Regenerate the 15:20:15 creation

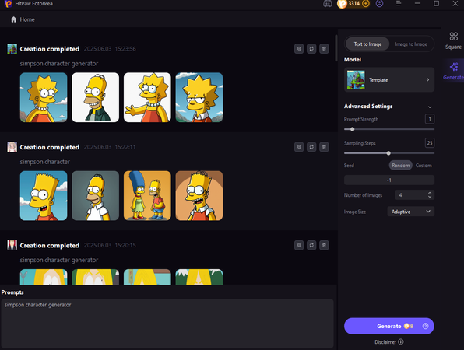click(x=311, y=245)
